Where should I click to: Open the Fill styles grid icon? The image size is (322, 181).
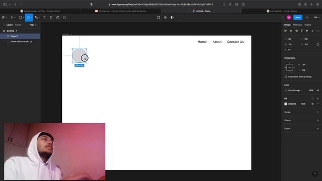tap(312, 99)
